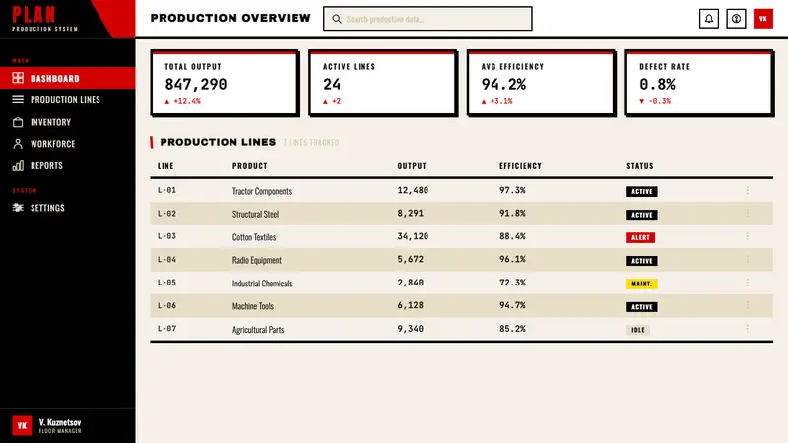
Task: Click the IDLE badge for Agricultural Parts
Action: coord(637,330)
